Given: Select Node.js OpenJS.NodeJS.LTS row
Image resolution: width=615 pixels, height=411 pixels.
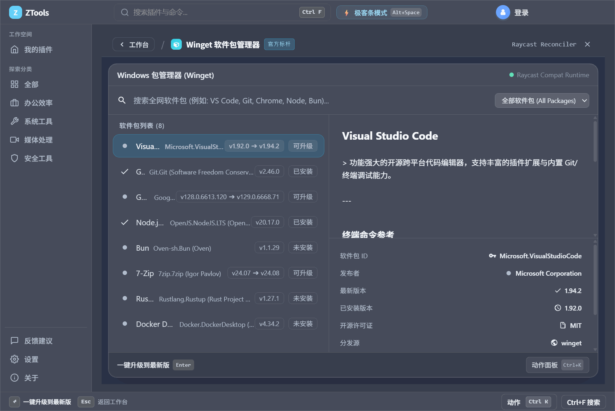Looking at the screenshot, I should (218, 222).
